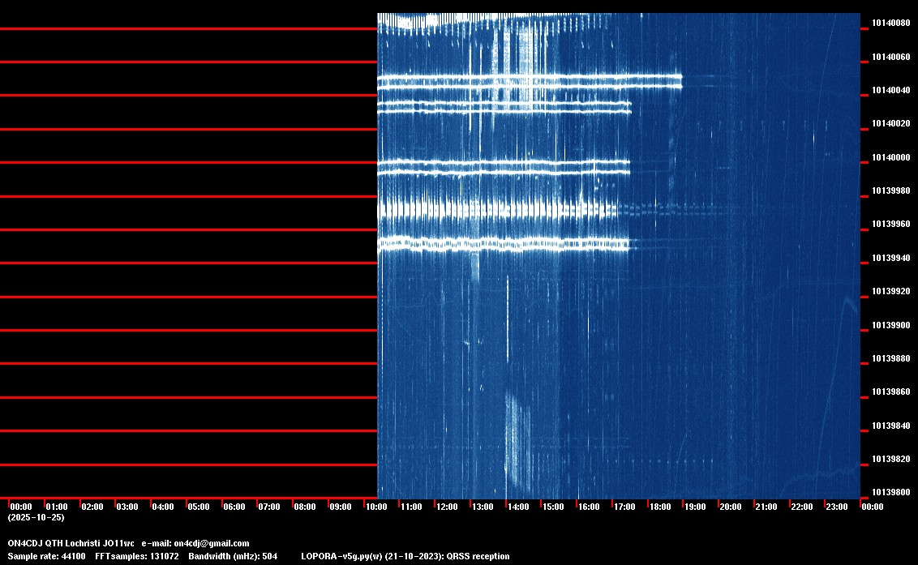The height and width of the screenshot is (565, 918).
Task: Click the on4cdj@gmail.com e-mail address
Action: pos(212,544)
